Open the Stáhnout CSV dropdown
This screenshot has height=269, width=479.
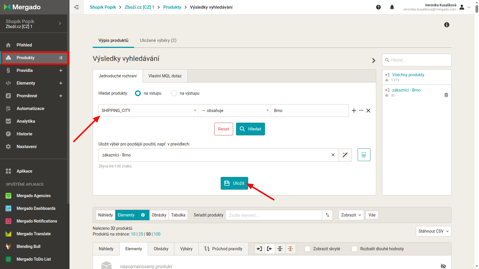pyautogui.click(x=434, y=231)
